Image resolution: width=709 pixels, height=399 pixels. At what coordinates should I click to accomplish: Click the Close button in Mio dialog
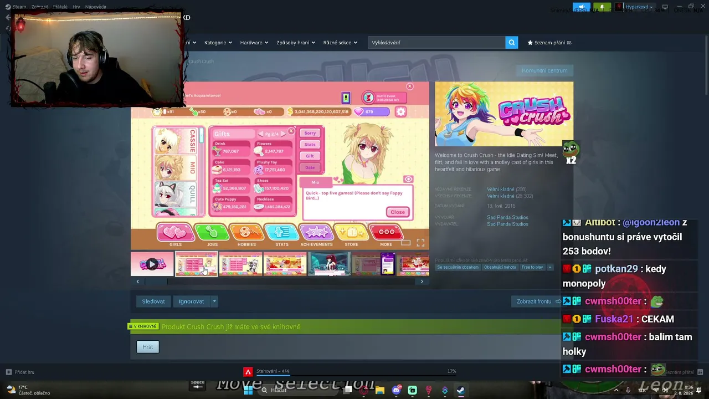398,212
